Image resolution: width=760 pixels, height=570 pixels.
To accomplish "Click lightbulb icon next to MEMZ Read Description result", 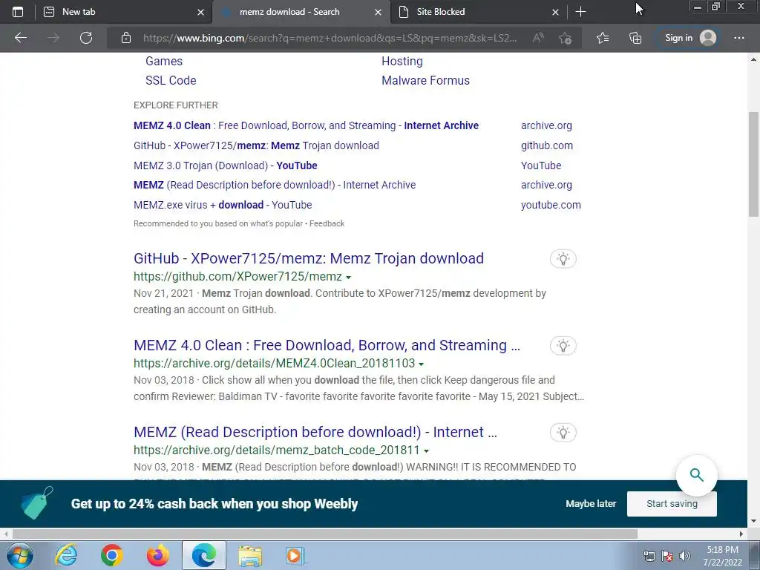I will (x=563, y=433).
